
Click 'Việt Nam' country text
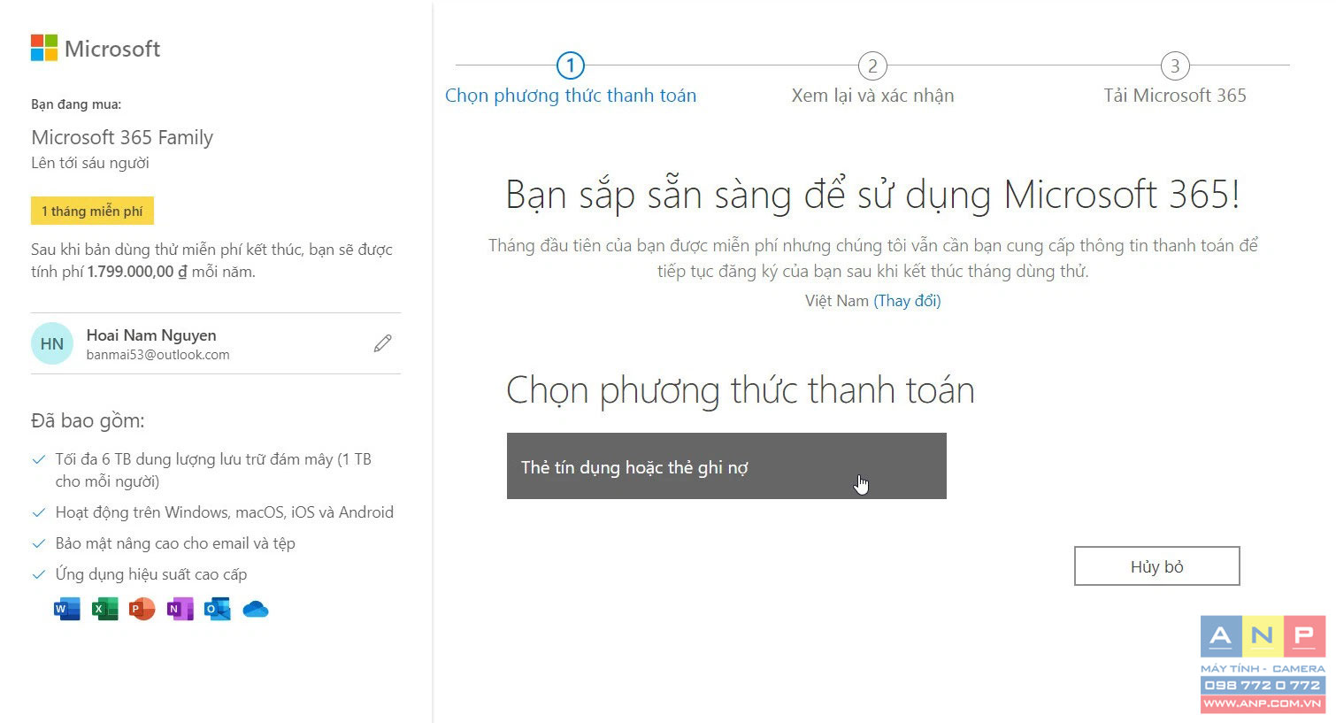(837, 301)
